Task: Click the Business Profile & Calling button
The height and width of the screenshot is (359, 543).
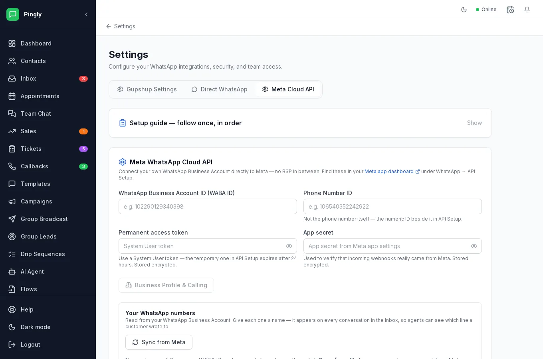Action: click(x=166, y=285)
